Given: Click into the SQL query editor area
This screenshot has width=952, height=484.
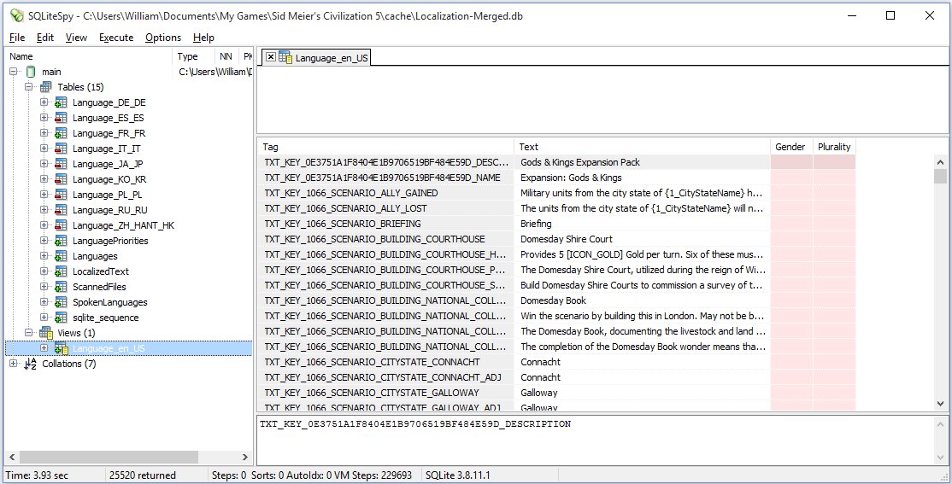Looking at the screenshot, I should pyautogui.click(x=602, y=100).
